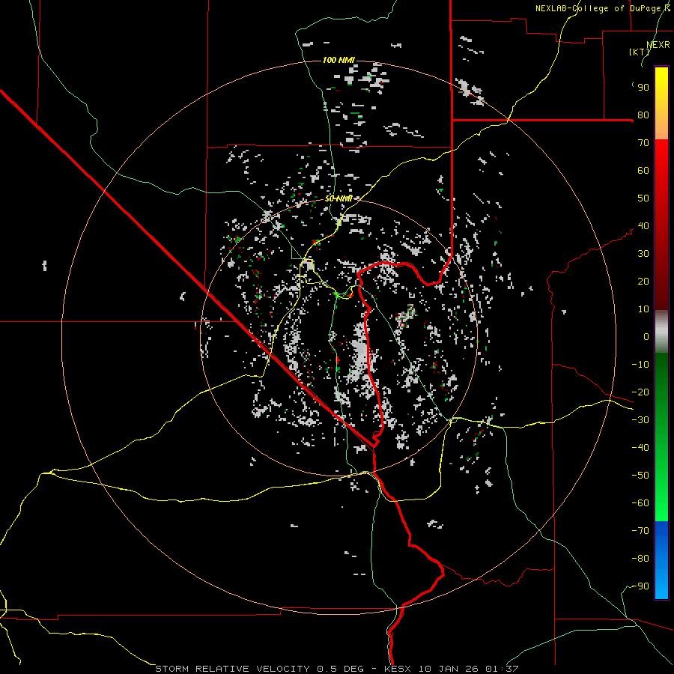The width and height of the screenshot is (674, 674).
Task: Click the -30 value on velocity scale
Action: click(640, 420)
